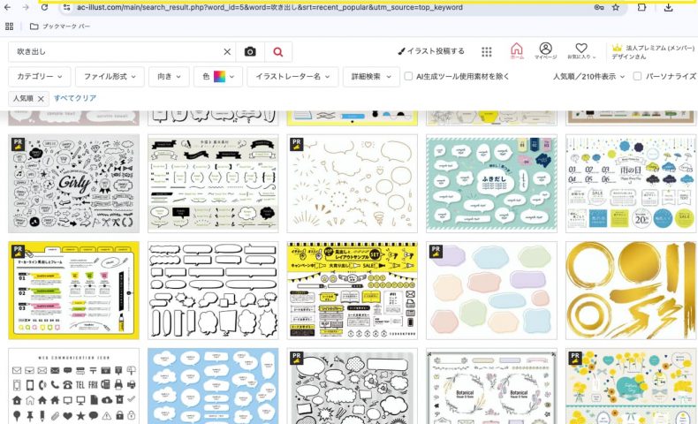This screenshot has width=698, height=424.
Task: Click site info icon in address bar
Action: (66, 7)
